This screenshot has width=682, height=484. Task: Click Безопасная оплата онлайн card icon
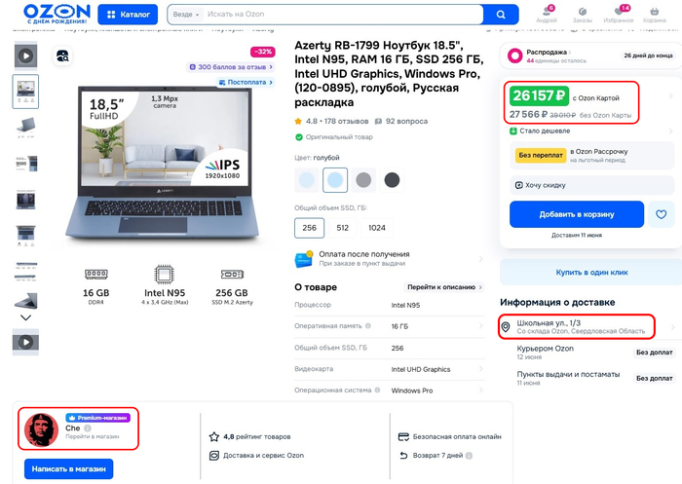(x=403, y=436)
